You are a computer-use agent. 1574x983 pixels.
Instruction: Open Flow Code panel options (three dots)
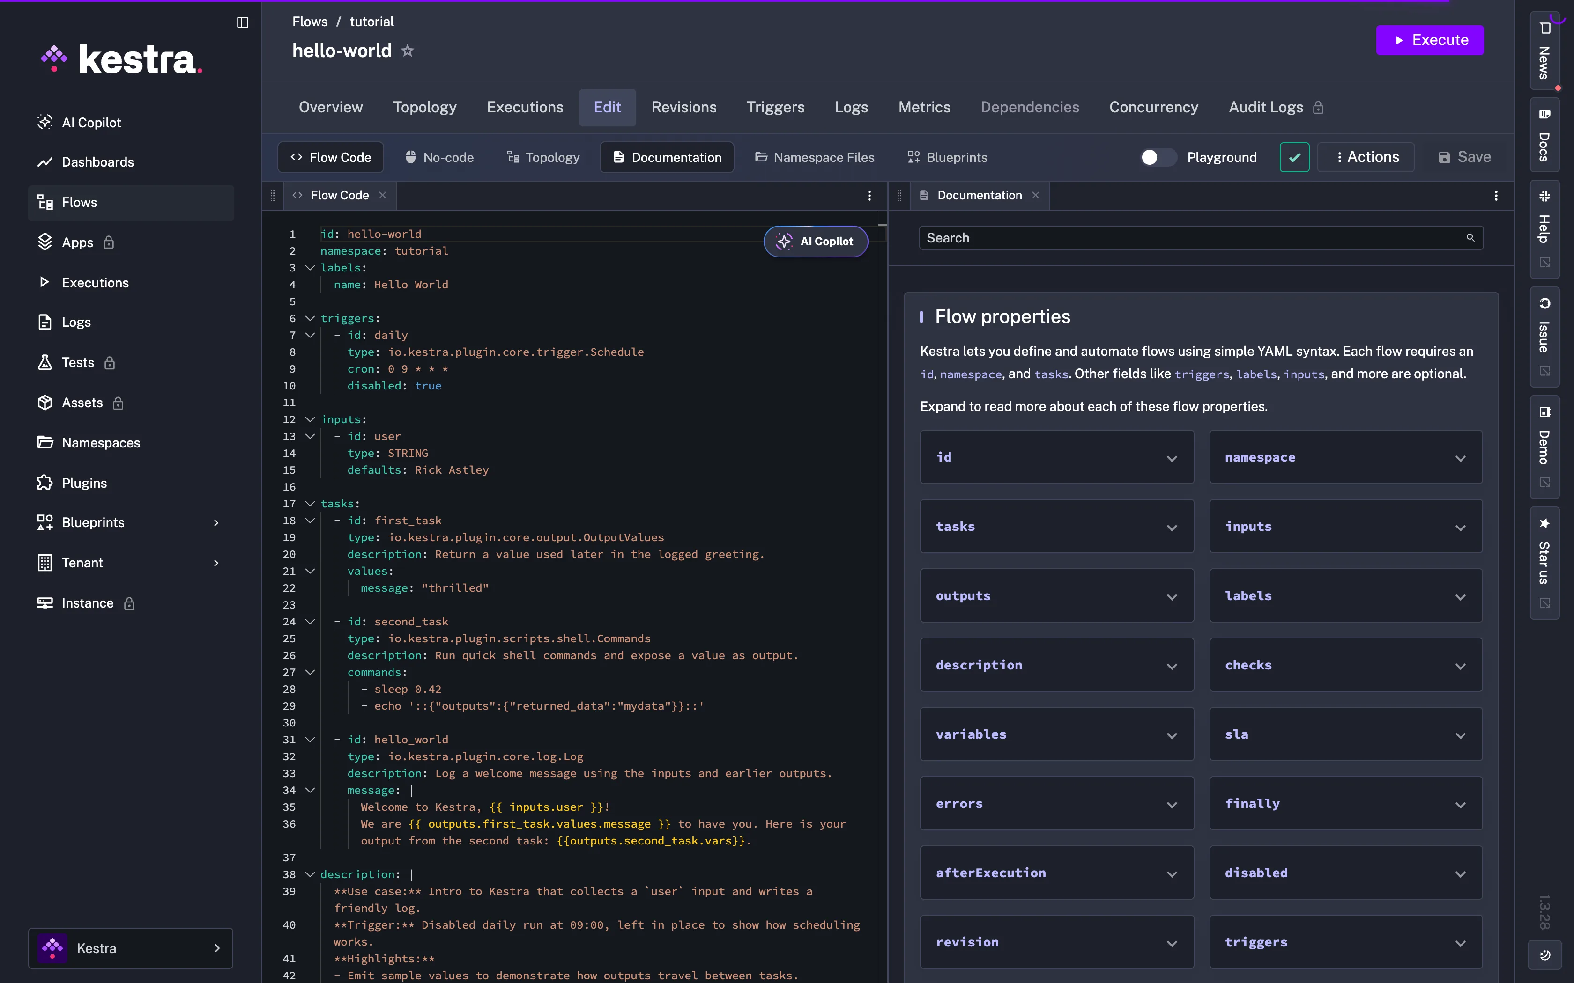[x=869, y=196]
